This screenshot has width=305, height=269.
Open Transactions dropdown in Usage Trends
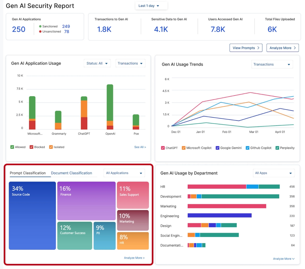pyautogui.click(x=272, y=64)
